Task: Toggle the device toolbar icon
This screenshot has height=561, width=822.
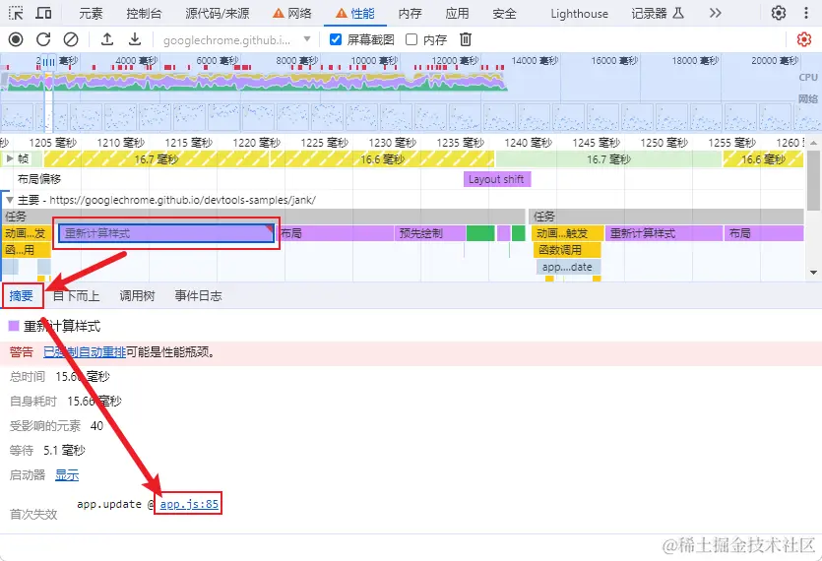Action: coord(43,13)
